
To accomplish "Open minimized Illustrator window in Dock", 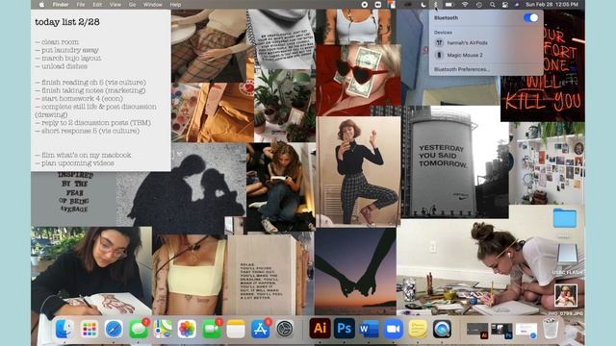I will pyautogui.click(x=477, y=331).
